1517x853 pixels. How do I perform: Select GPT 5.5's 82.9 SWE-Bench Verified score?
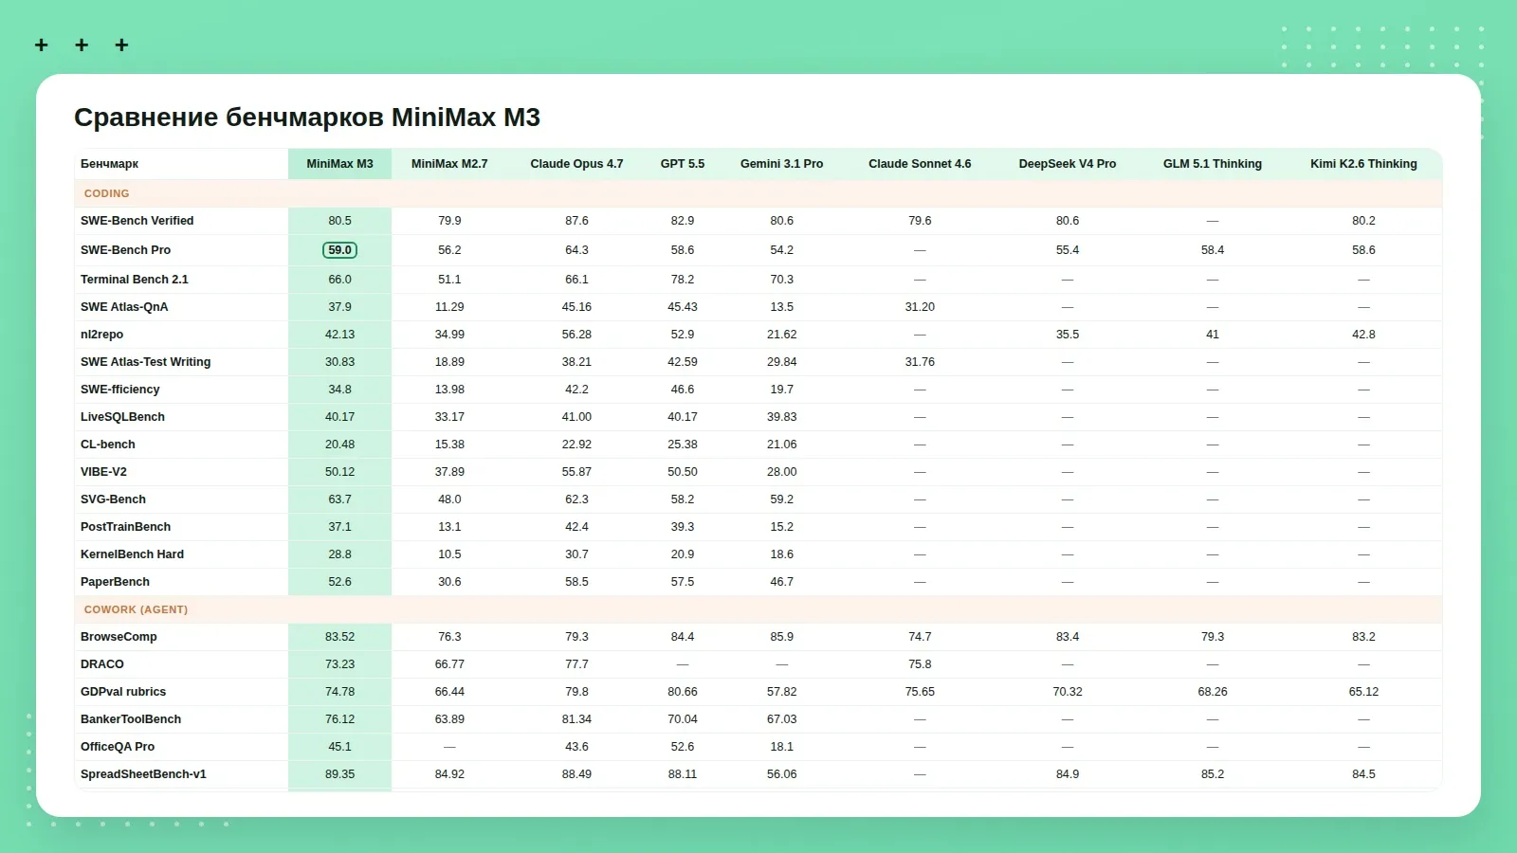point(683,221)
